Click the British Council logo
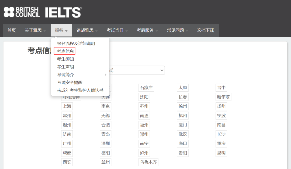The height and width of the screenshot is (169, 291). click(x=22, y=12)
